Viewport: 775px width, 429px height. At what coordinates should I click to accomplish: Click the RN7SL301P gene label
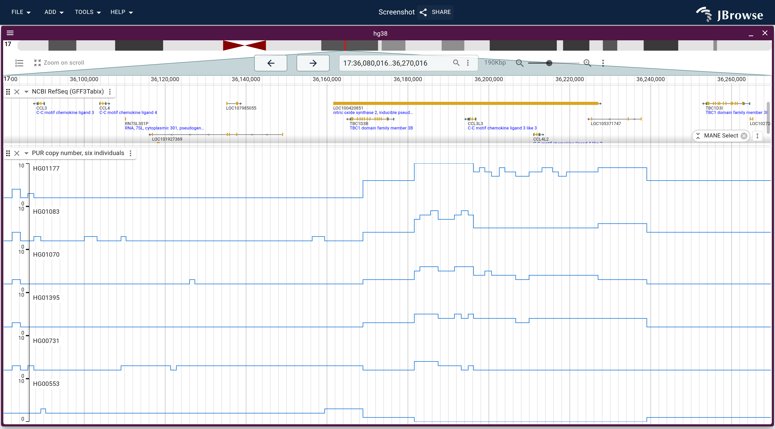137,124
